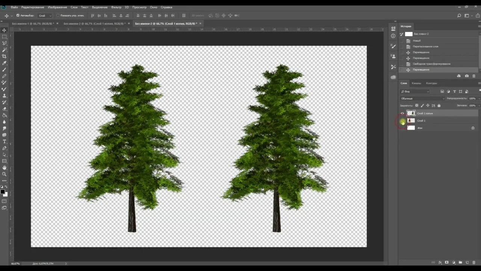Create new document from current history state
Image resolution: width=481 pixels, height=271 pixels.
459,76
